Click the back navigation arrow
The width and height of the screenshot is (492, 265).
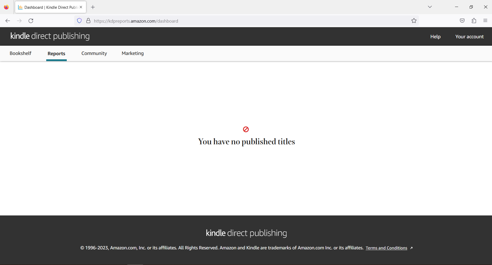click(7, 21)
